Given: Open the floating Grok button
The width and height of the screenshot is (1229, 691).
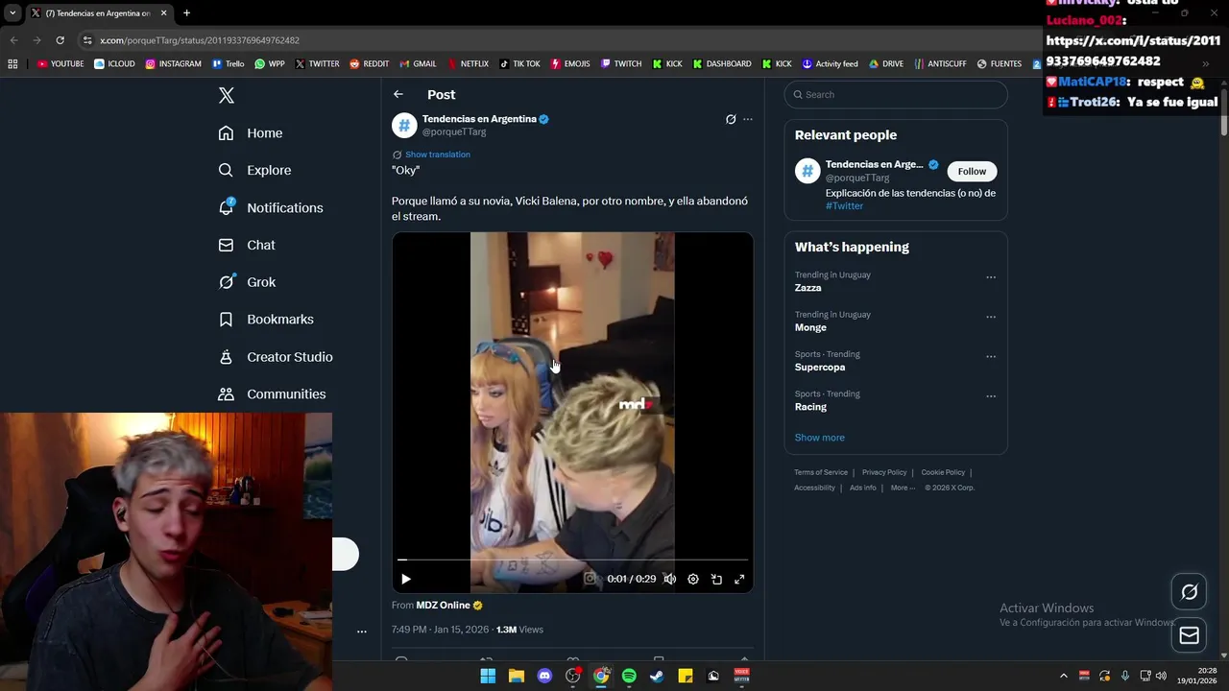Looking at the screenshot, I should 1189,592.
